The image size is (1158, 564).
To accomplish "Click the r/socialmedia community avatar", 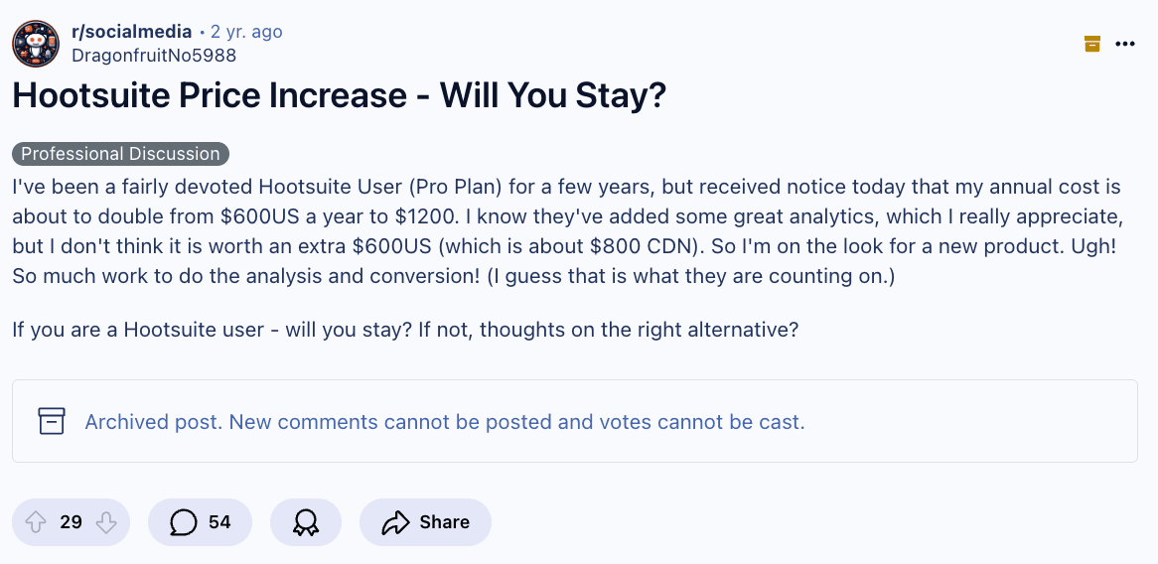I will pyautogui.click(x=36, y=43).
